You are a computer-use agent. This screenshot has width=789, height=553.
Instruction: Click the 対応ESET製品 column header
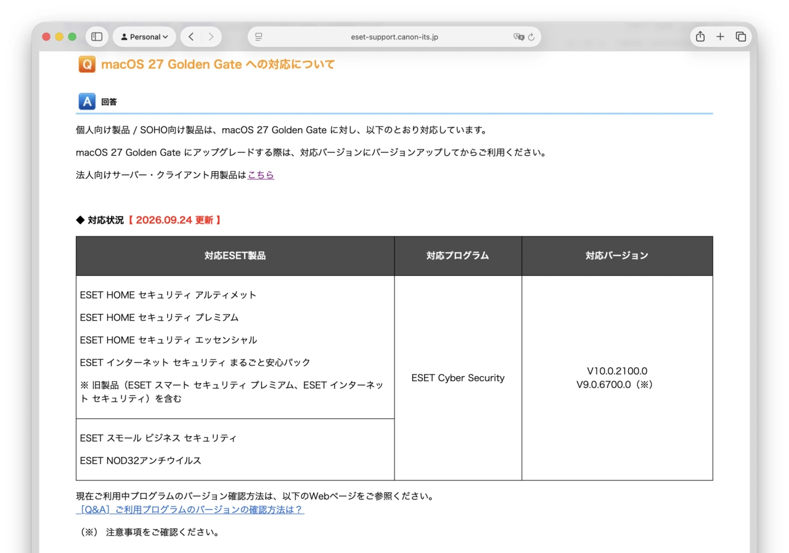pos(235,256)
